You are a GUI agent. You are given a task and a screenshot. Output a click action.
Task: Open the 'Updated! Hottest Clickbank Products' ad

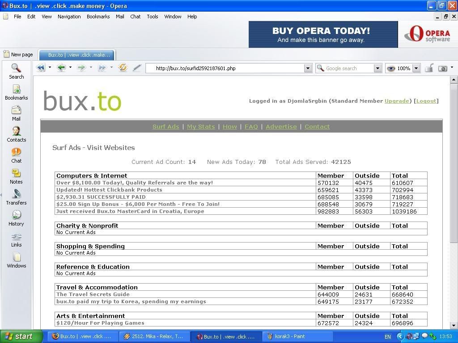109,190
